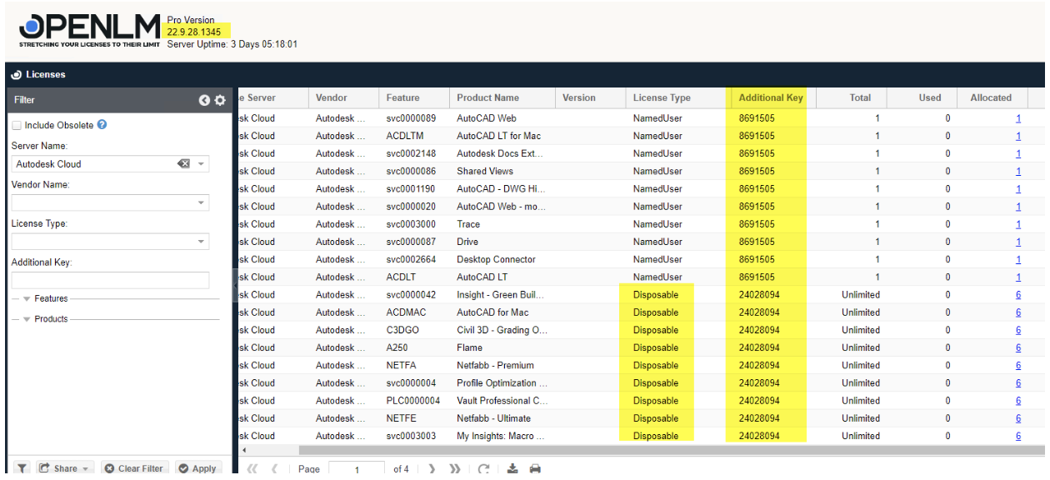
Task: Download the license list export
Action: [512, 468]
